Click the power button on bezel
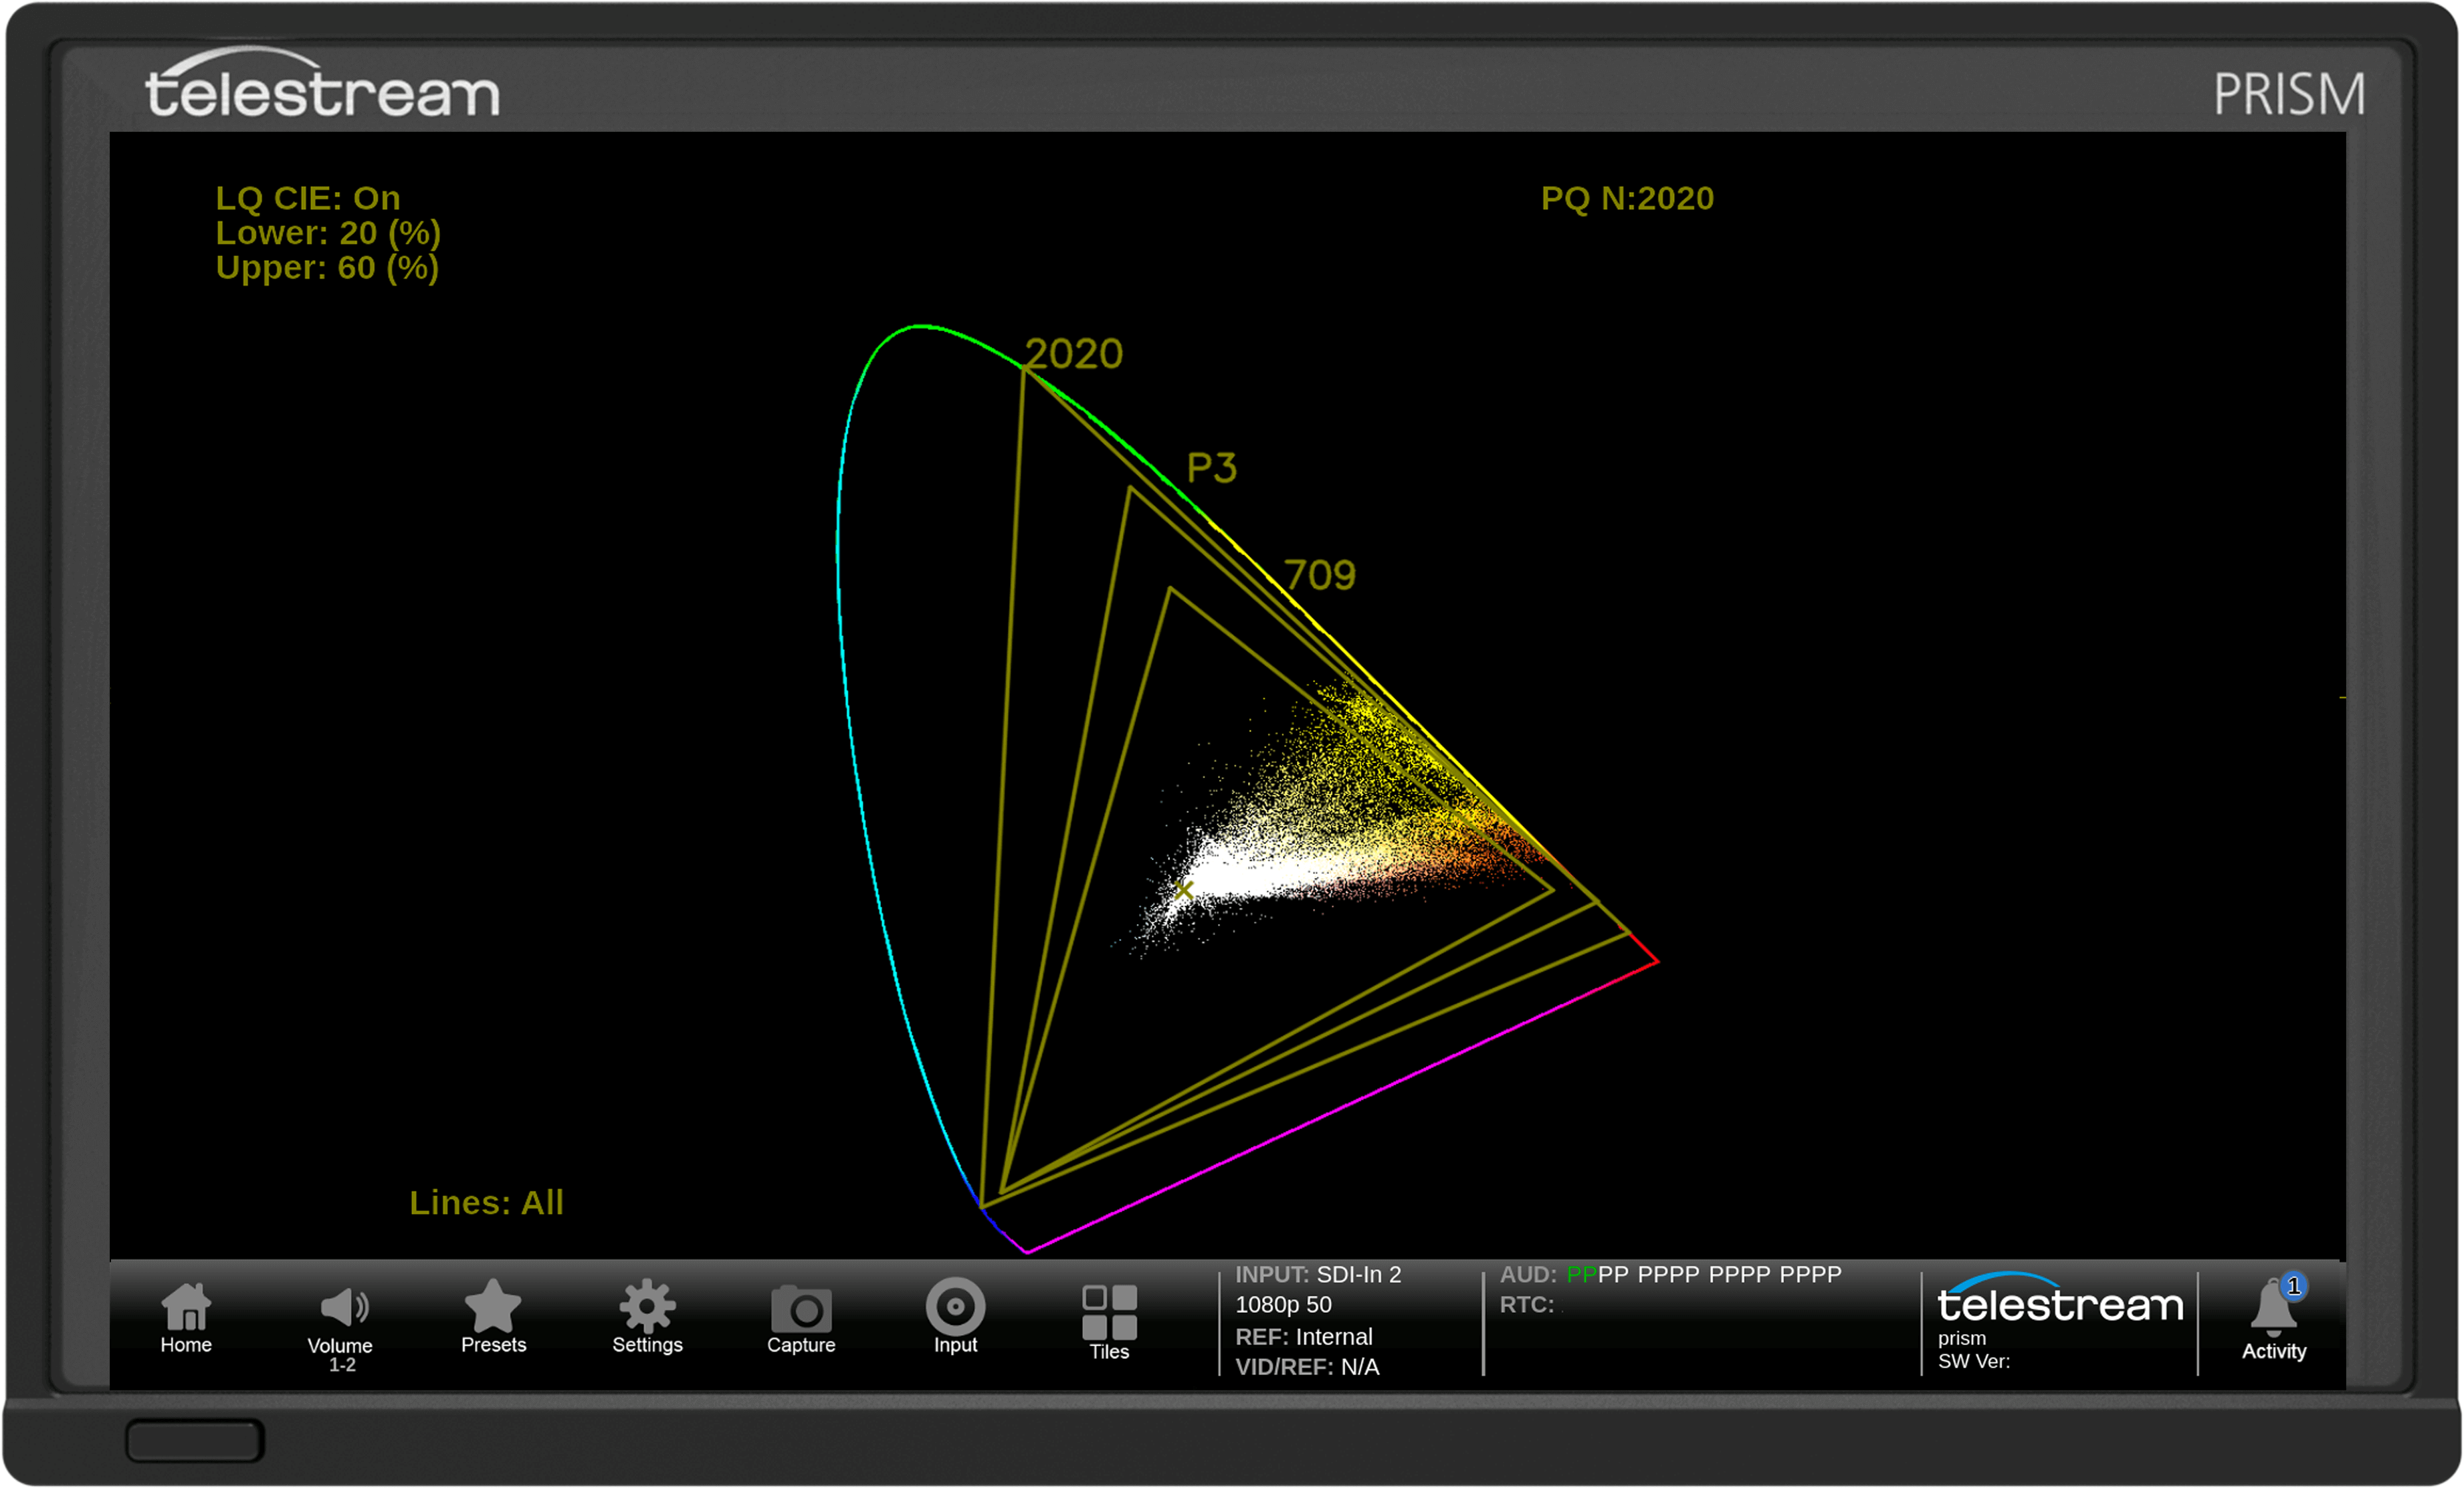 pyautogui.click(x=195, y=1441)
